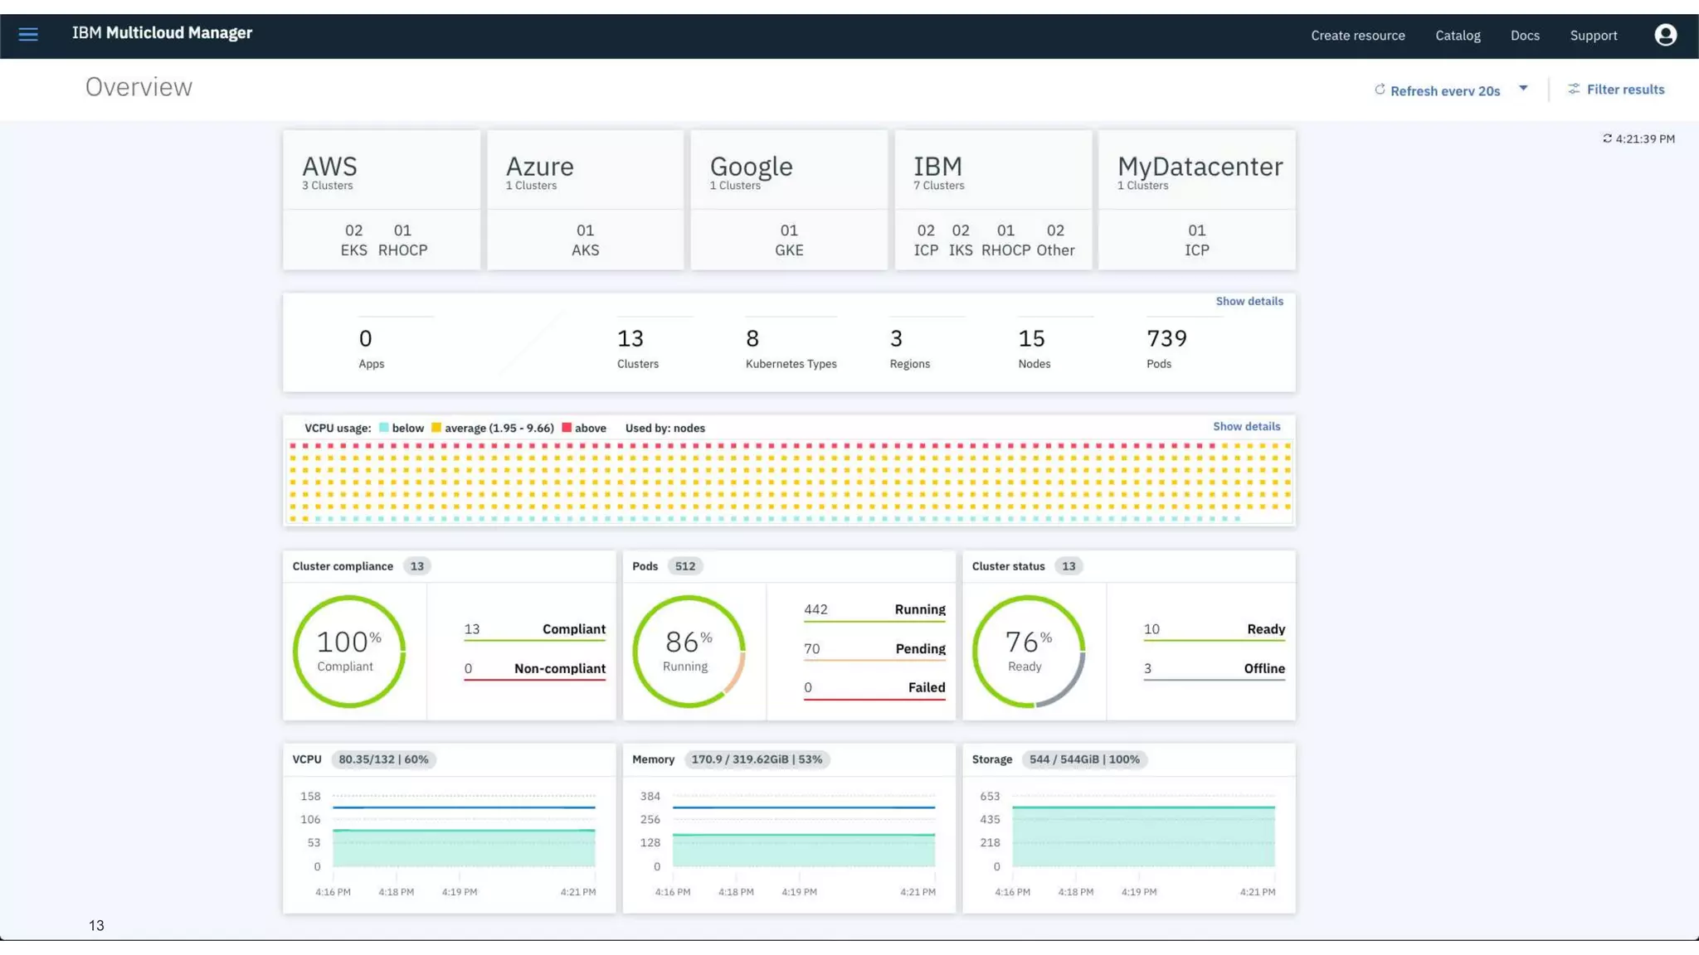Click the refresh circular arrow icon
The width and height of the screenshot is (1699, 955).
pos(1380,90)
